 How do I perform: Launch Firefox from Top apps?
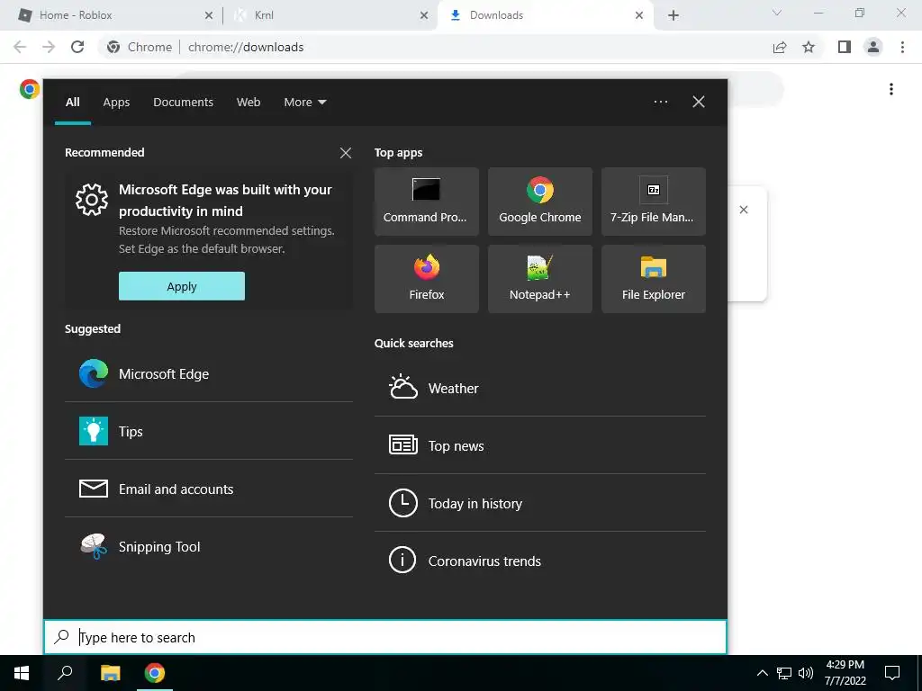426,279
